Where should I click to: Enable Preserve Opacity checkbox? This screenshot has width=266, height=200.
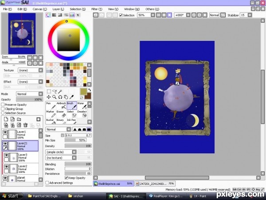click(x=3, y=104)
